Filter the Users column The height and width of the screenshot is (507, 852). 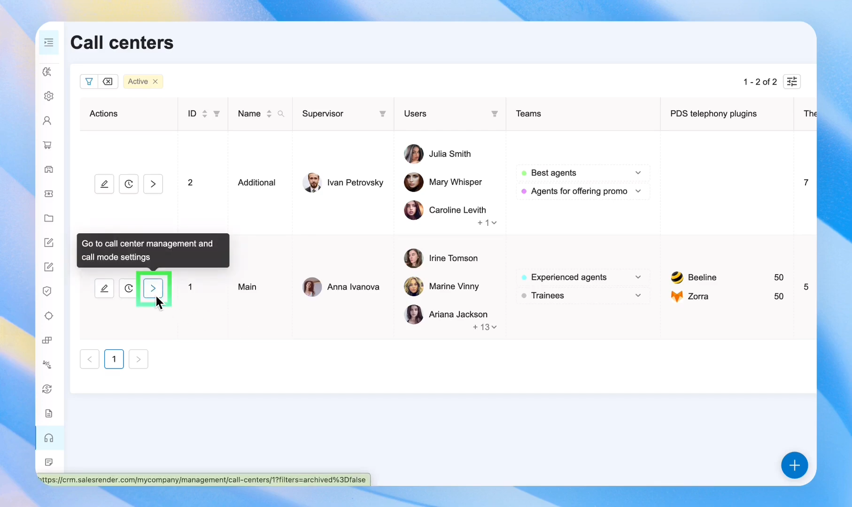click(x=495, y=114)
